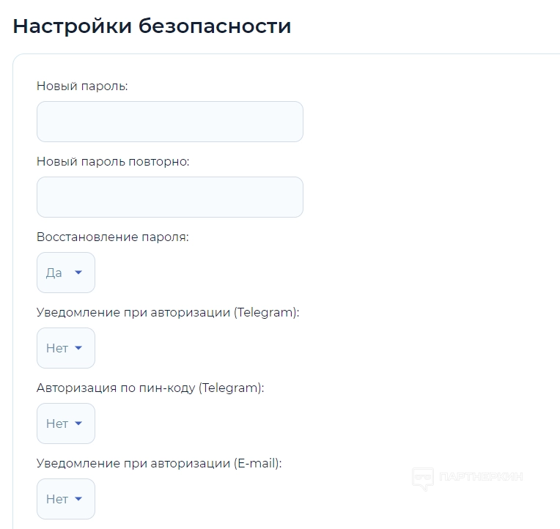Image resolution: width=560 pixels, height=529 pixels.
Task: Expand the Уведомление при авторизации (E-mail) select
Action: (66, 499)
